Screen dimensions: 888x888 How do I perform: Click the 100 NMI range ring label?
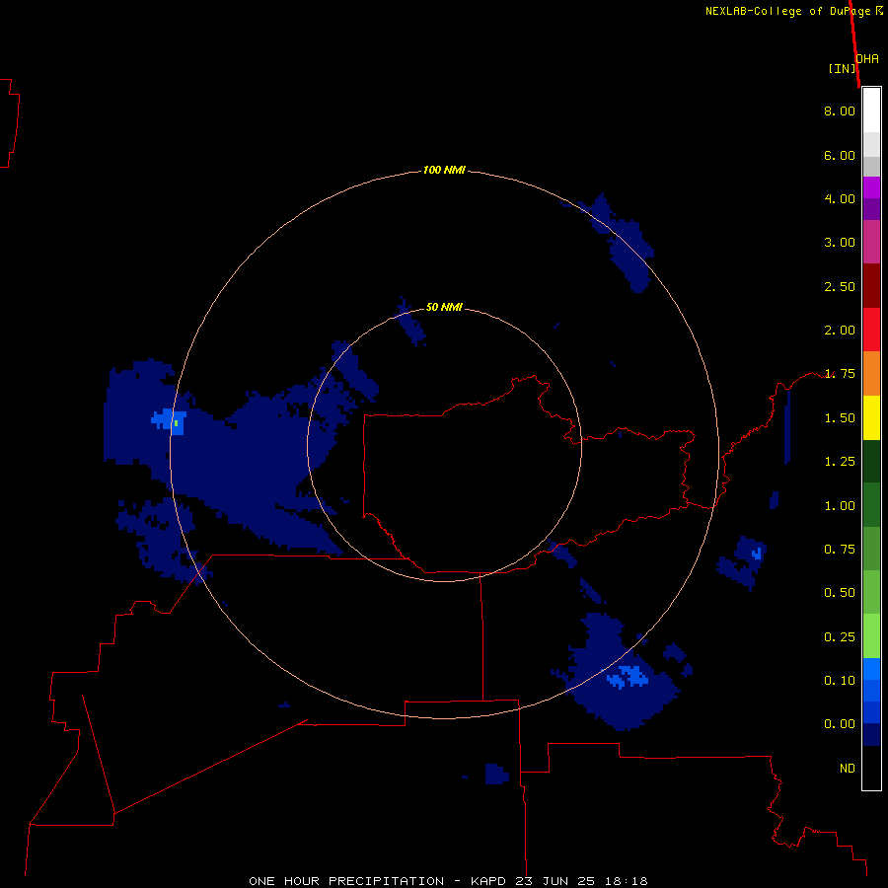point(444,170)
